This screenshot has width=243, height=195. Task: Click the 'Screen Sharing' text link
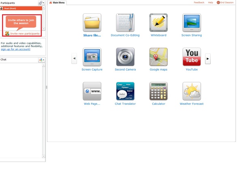point(192,35)
